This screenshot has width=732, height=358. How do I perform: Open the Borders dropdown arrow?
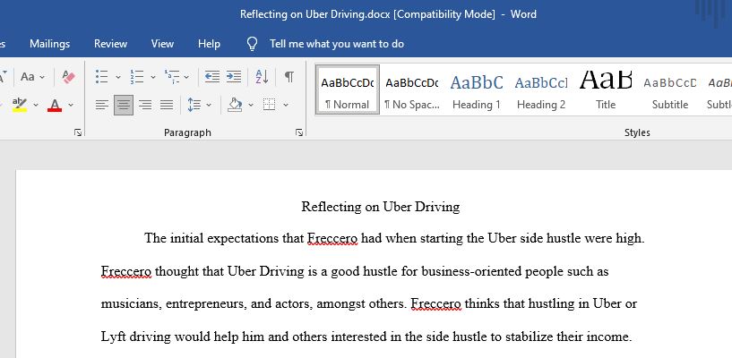coord(286,106)
